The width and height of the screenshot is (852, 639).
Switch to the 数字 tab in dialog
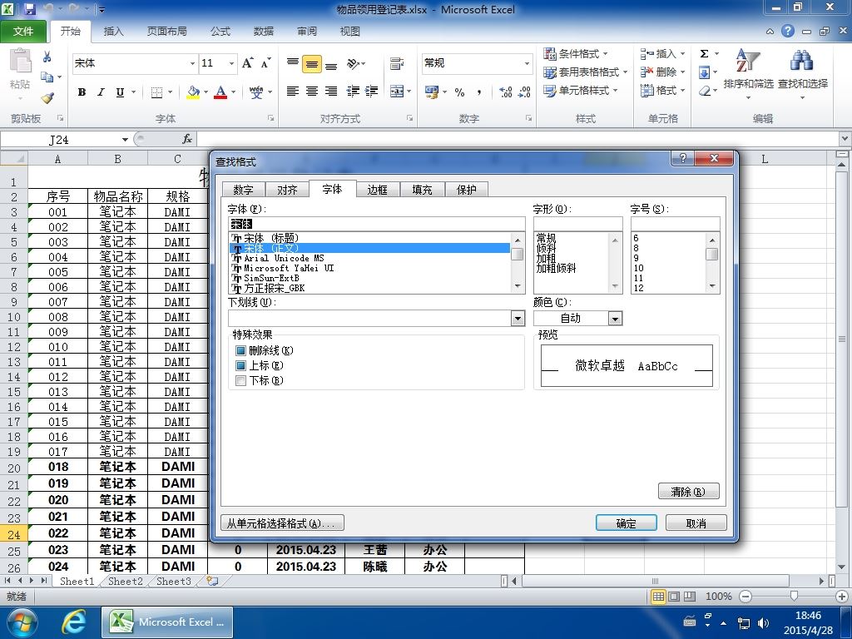point(244,190)
